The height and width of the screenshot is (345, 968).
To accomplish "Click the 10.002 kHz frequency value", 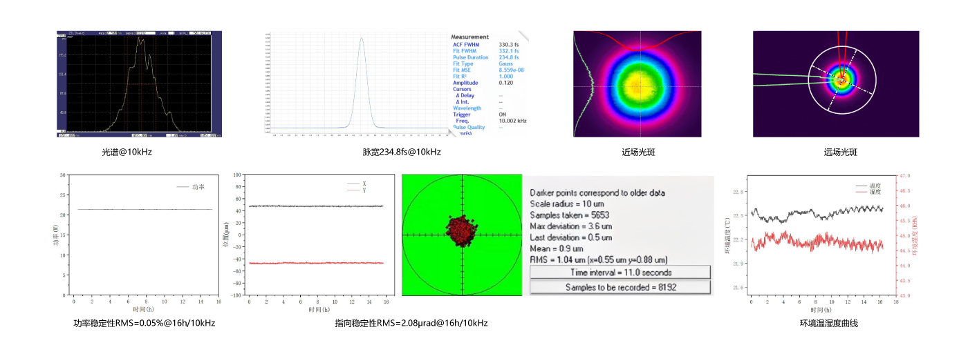I will (512, 121).
